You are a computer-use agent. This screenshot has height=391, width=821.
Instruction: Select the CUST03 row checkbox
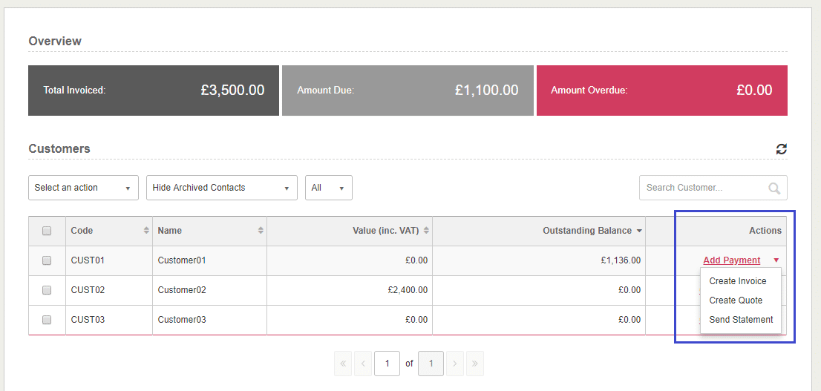pyautogui.click(x=47, y=320)
